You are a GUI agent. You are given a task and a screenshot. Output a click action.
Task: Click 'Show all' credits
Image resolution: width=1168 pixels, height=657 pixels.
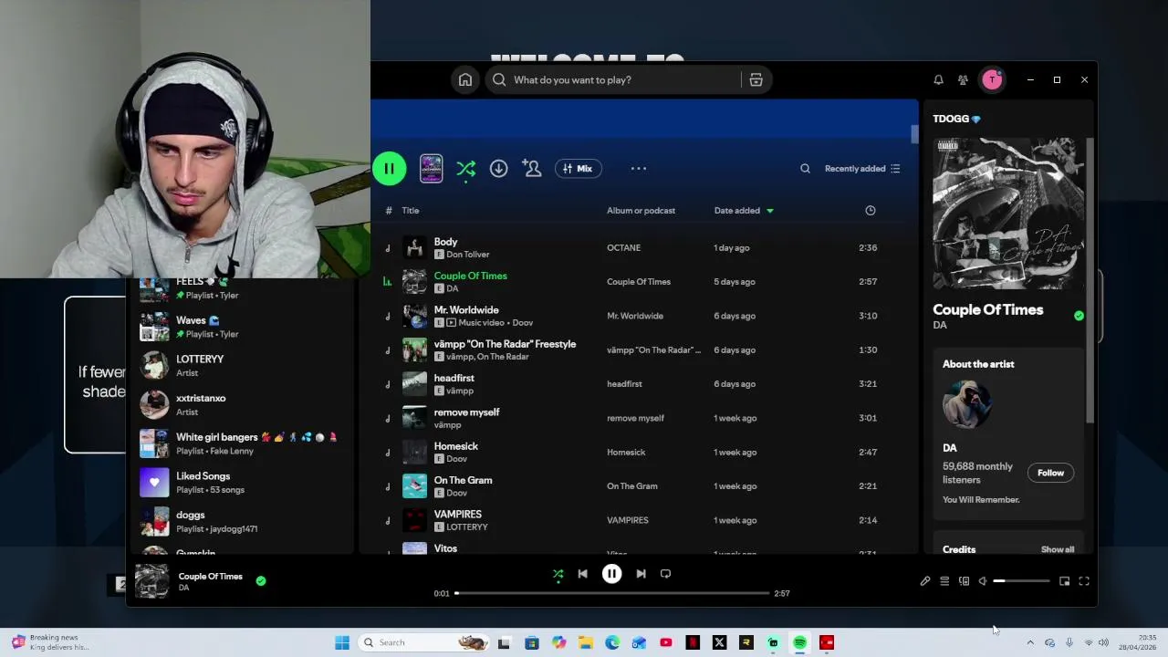pyautogui.click(x=1058, y=549)
